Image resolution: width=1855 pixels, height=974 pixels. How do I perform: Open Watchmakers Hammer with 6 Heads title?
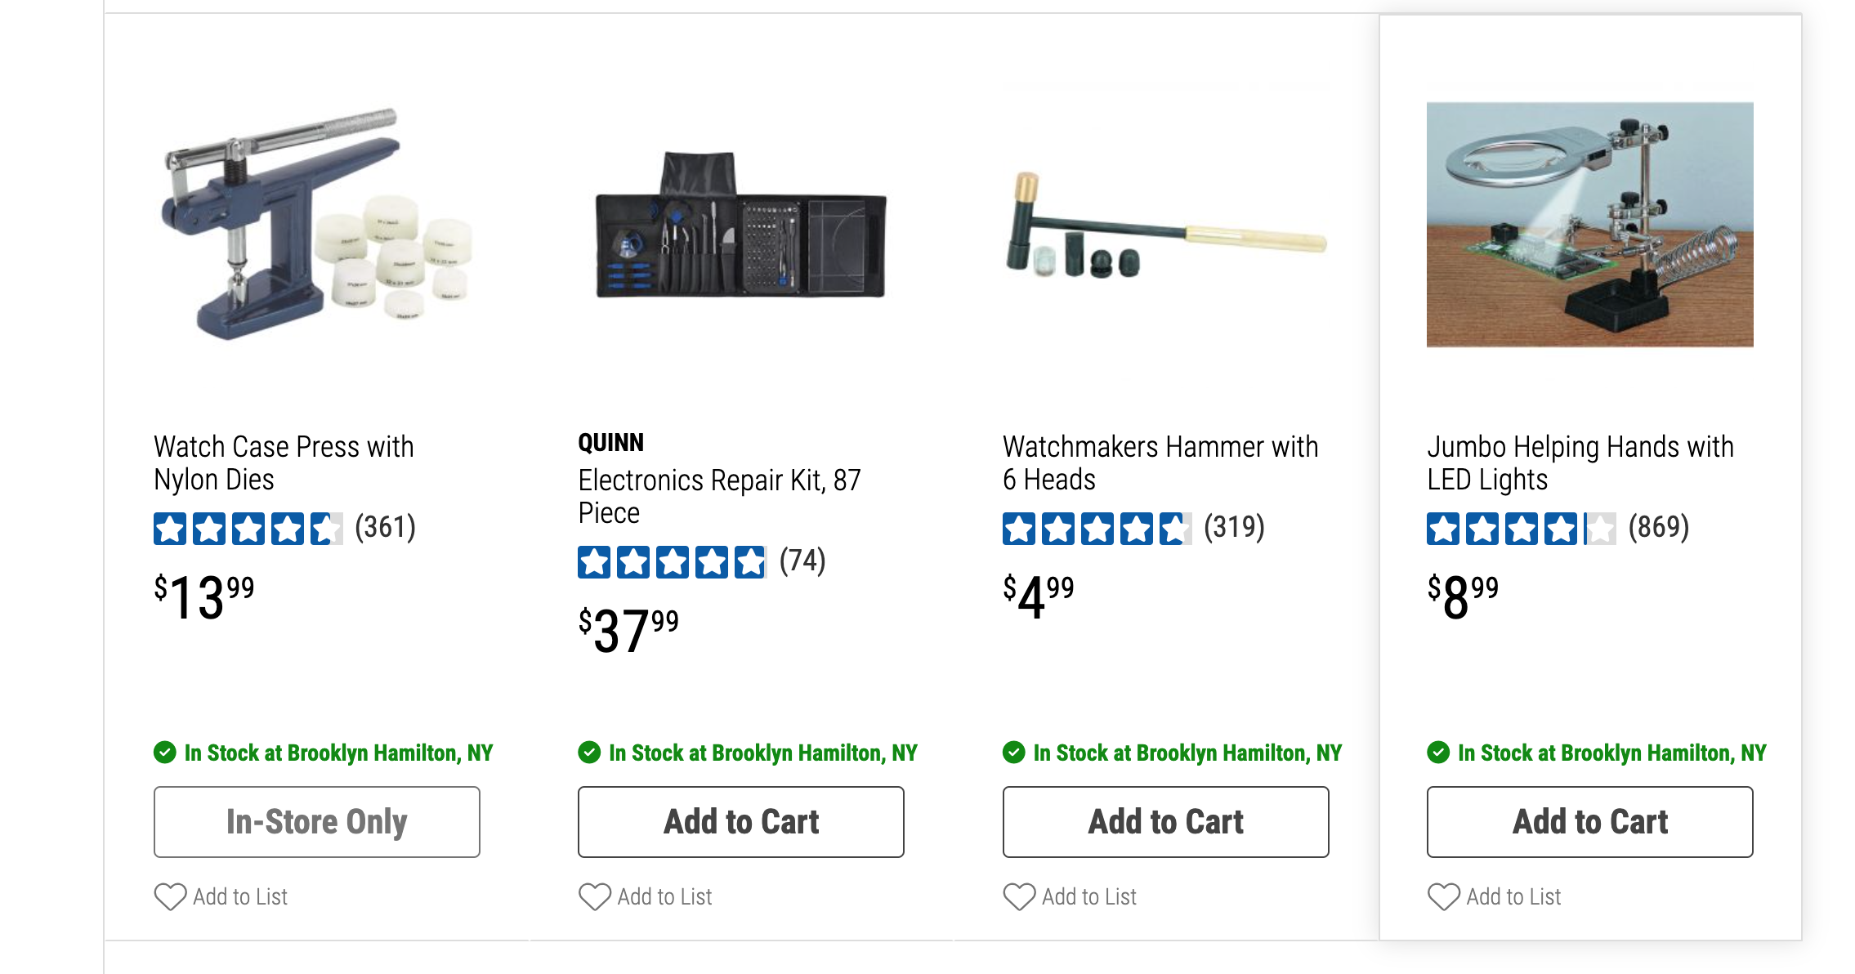tap(1160, 462)
